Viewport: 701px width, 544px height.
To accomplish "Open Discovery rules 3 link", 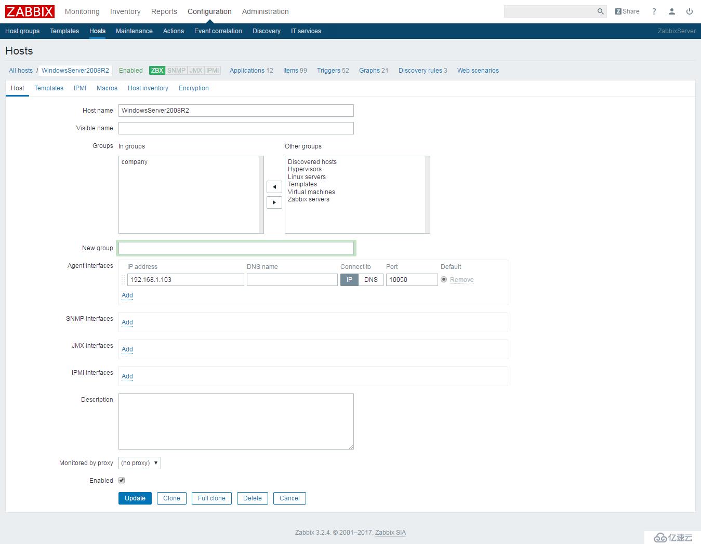I will click(423, 71).
